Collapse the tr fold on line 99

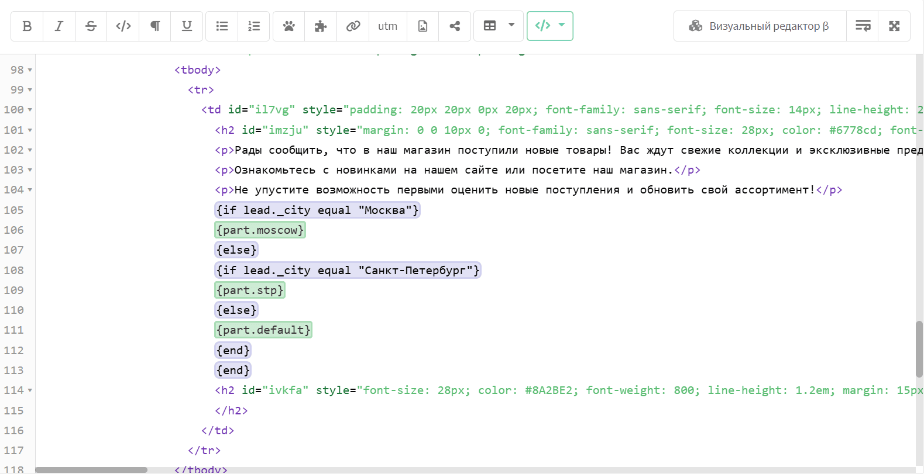(x=30, y=90)
